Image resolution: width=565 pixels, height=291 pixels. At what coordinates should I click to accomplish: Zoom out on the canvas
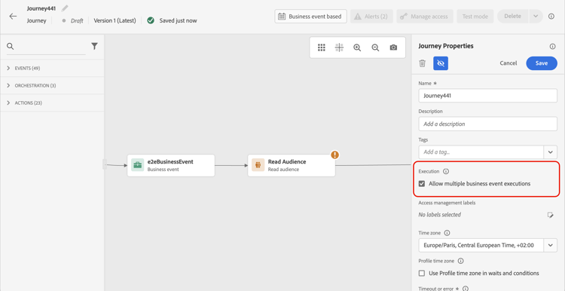click(x=375, y=47)
